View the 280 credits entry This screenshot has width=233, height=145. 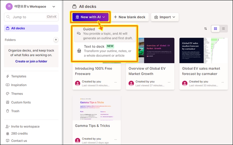[x=17, y=134]
